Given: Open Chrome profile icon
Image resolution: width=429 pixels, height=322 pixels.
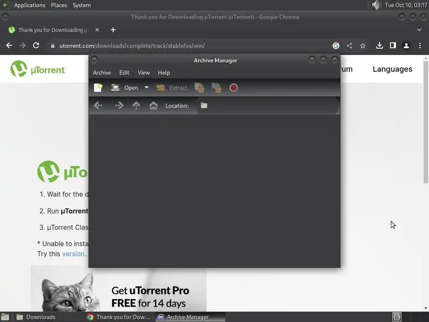Looking at the screenshot, I should (x=406, y=46).
